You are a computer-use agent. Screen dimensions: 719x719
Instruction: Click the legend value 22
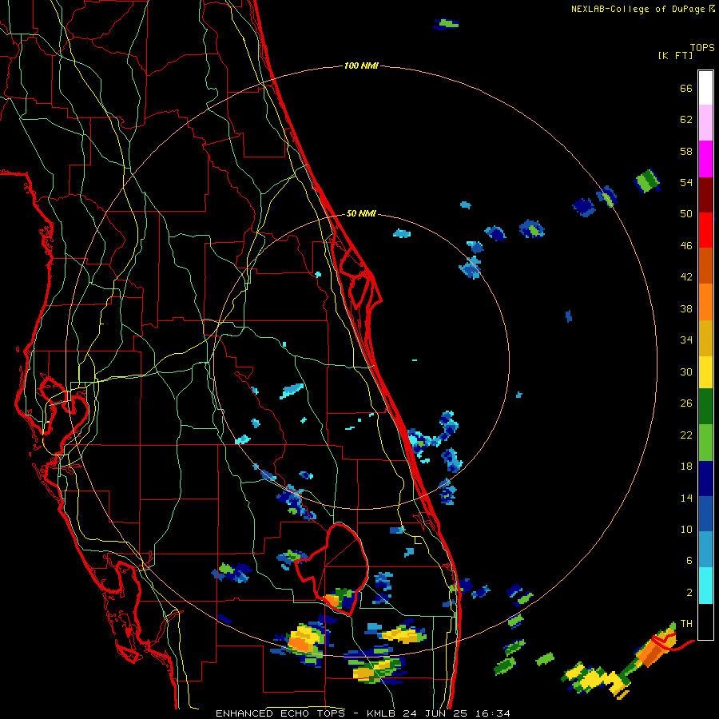686,435
